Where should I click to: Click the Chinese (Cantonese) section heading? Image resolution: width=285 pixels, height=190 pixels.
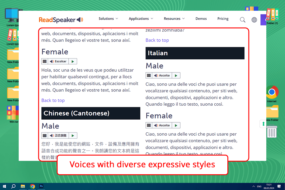(x=91, y=113)
